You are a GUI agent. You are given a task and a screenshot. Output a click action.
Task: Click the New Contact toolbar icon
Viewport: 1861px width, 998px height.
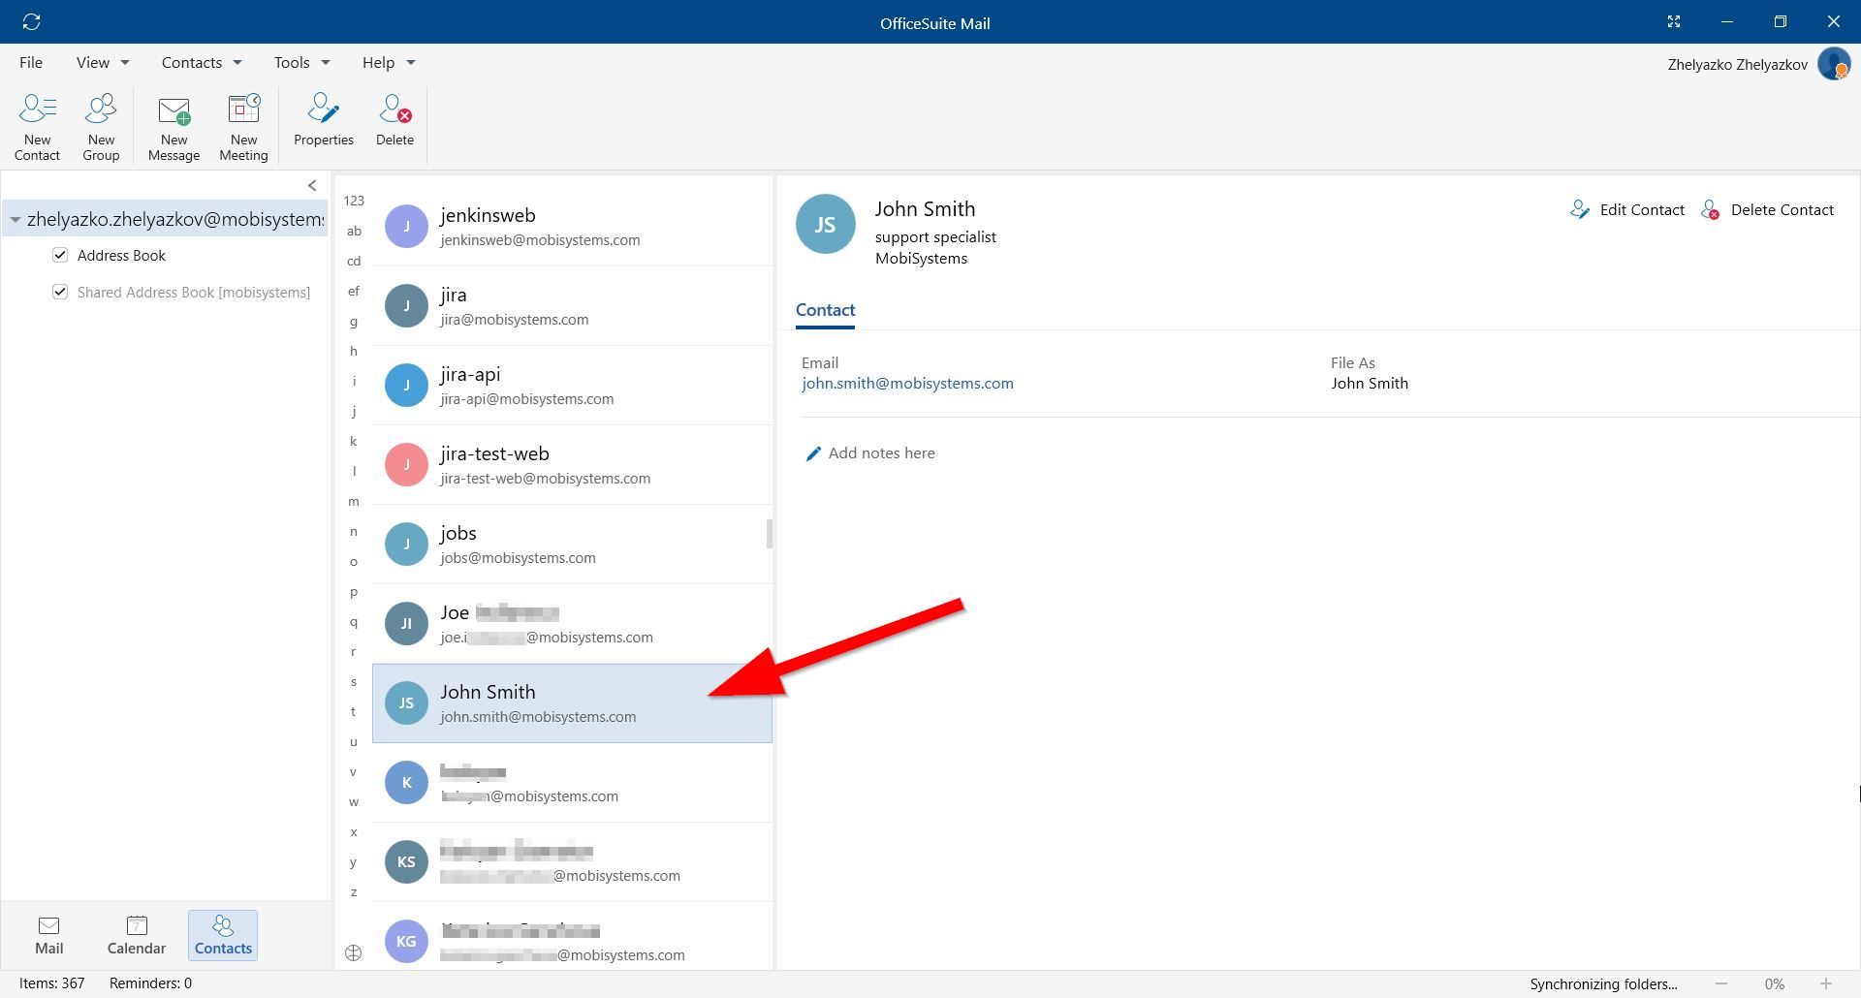click(37, 126)
